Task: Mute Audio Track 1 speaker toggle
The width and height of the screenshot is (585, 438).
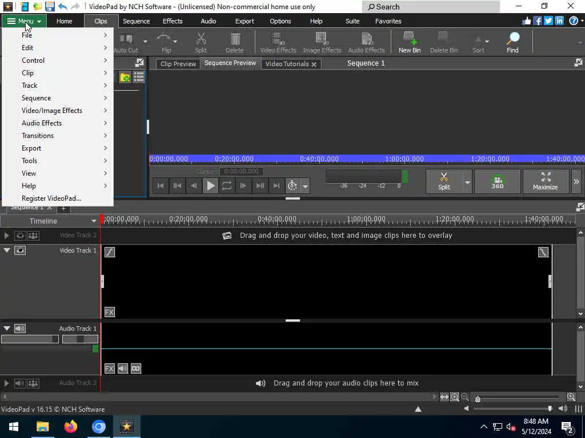Action: coord(20,328)
